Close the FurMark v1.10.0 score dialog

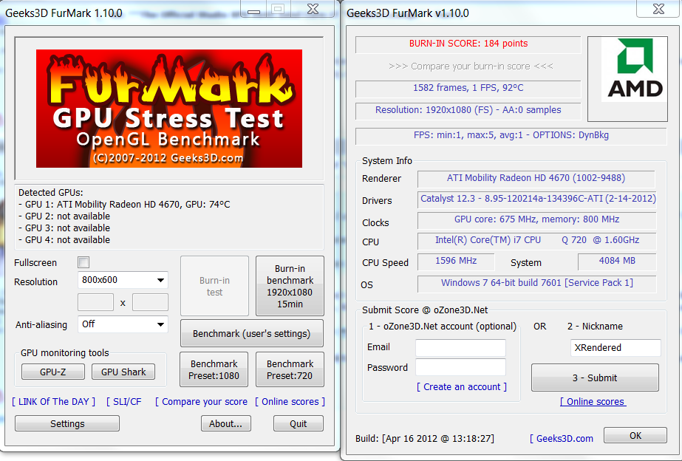click(658, 9)
